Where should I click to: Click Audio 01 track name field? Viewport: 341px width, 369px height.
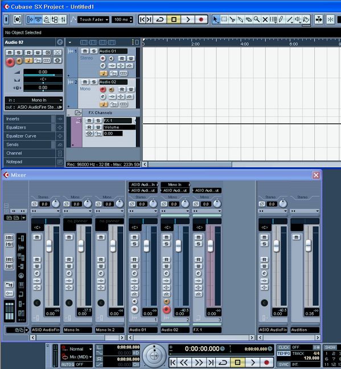113,51
